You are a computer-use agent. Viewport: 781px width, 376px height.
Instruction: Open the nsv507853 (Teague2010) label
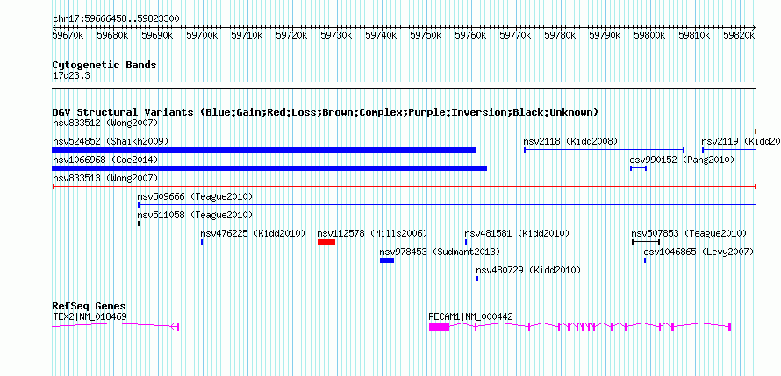tap(690, 233)
